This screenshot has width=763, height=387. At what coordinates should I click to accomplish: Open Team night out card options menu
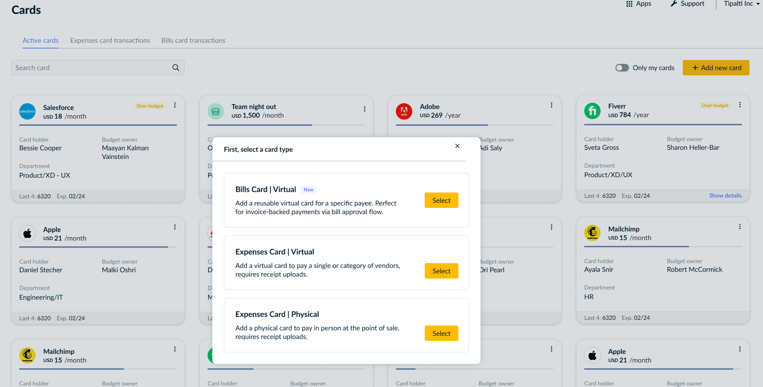[x=365, y=109]
